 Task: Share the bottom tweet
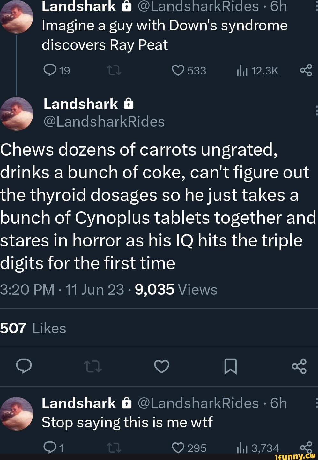click(x=306, y=448)
